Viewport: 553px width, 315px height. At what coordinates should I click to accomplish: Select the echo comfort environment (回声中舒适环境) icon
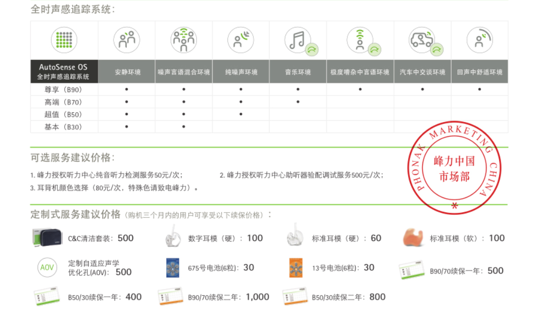point(480,40)
